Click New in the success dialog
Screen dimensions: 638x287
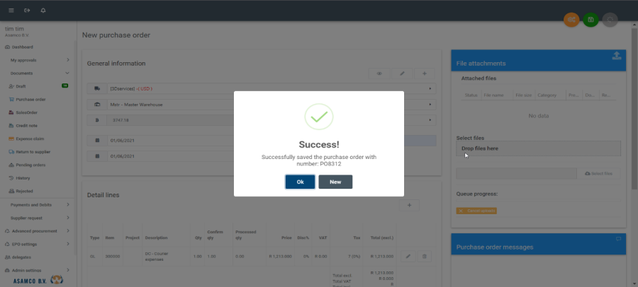pyautogui.click(x=335, y=182)
